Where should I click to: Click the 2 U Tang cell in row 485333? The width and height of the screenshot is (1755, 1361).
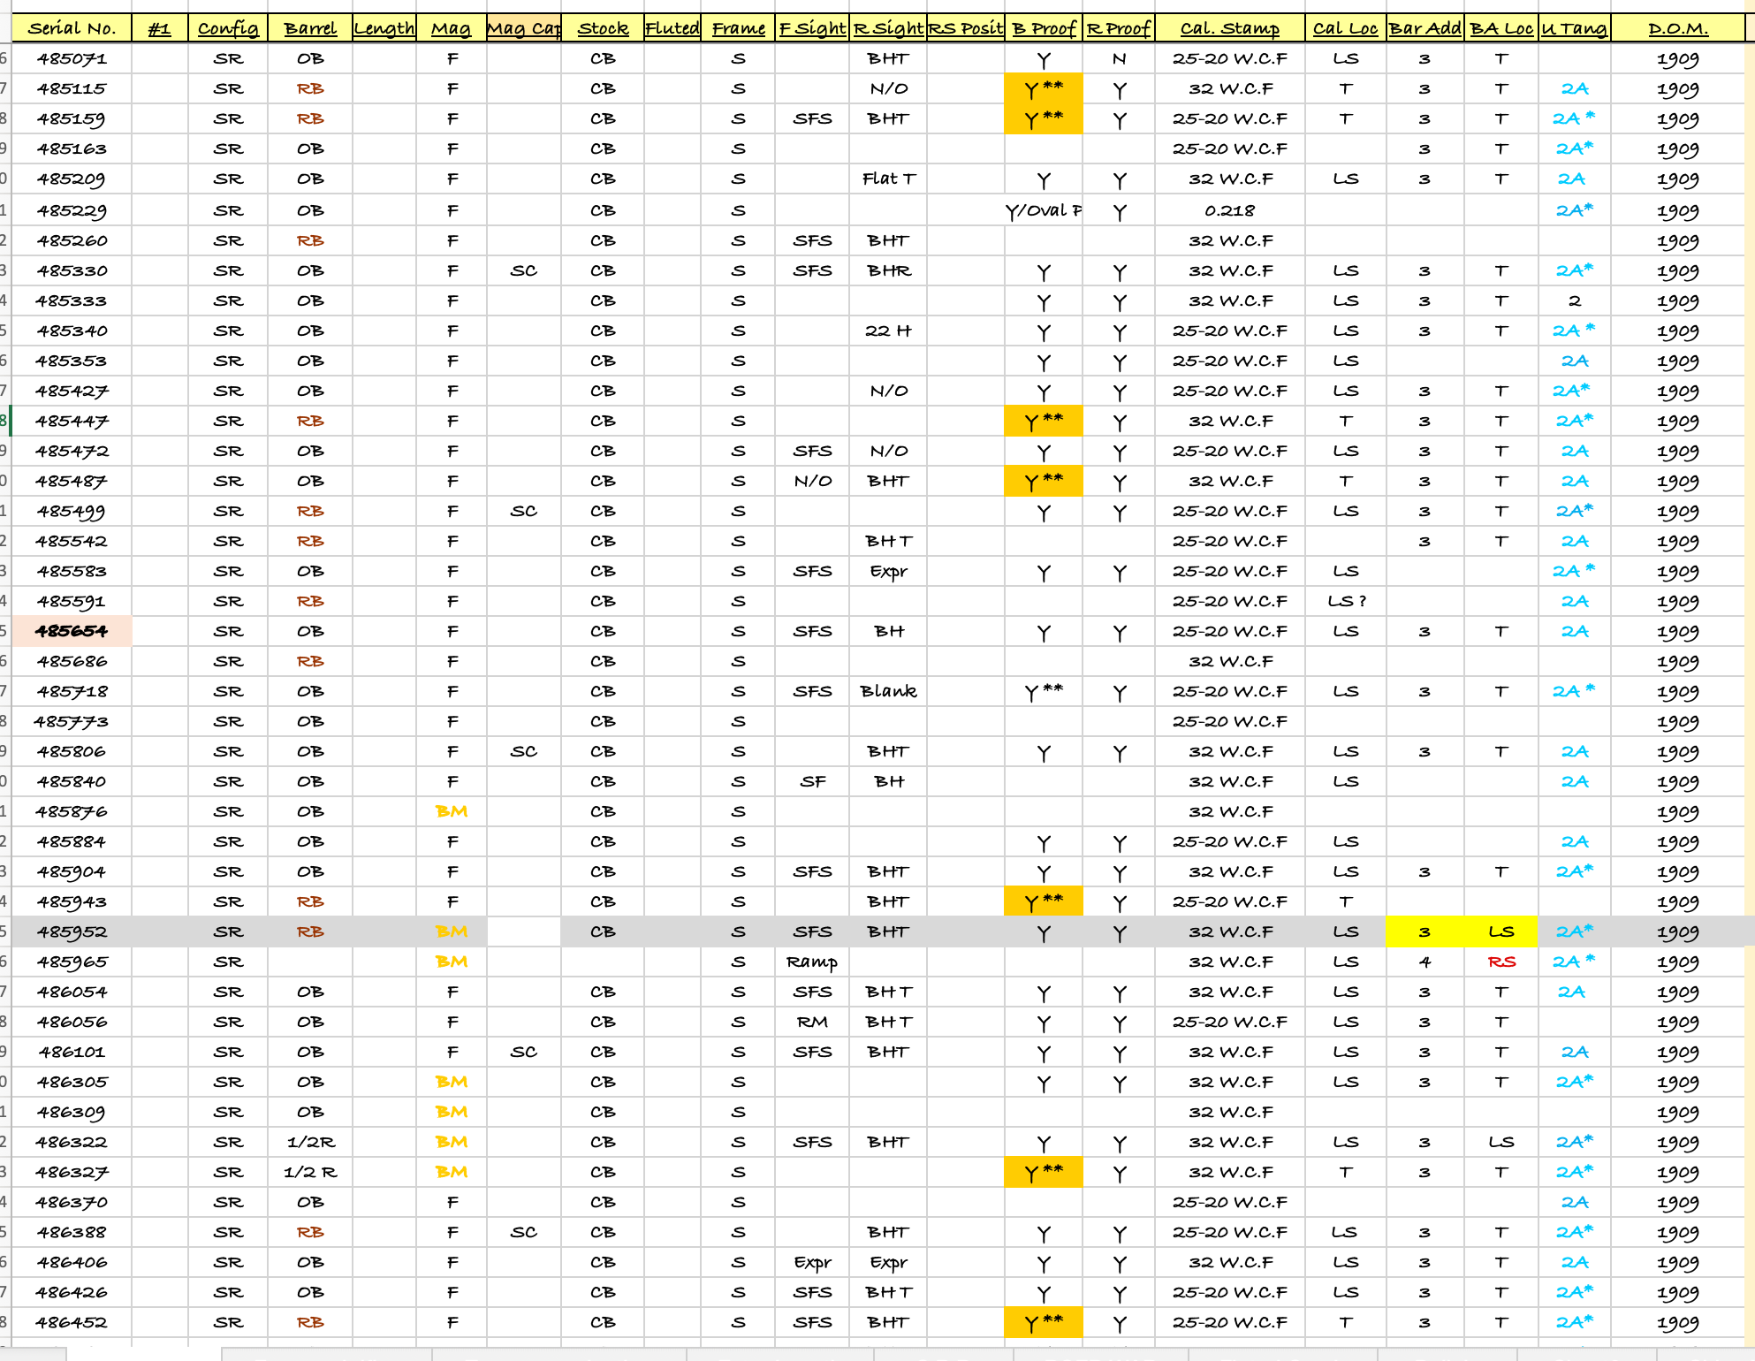pos(1575,300)
